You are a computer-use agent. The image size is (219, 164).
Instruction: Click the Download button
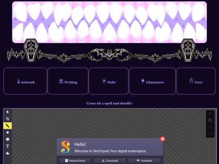110,161
